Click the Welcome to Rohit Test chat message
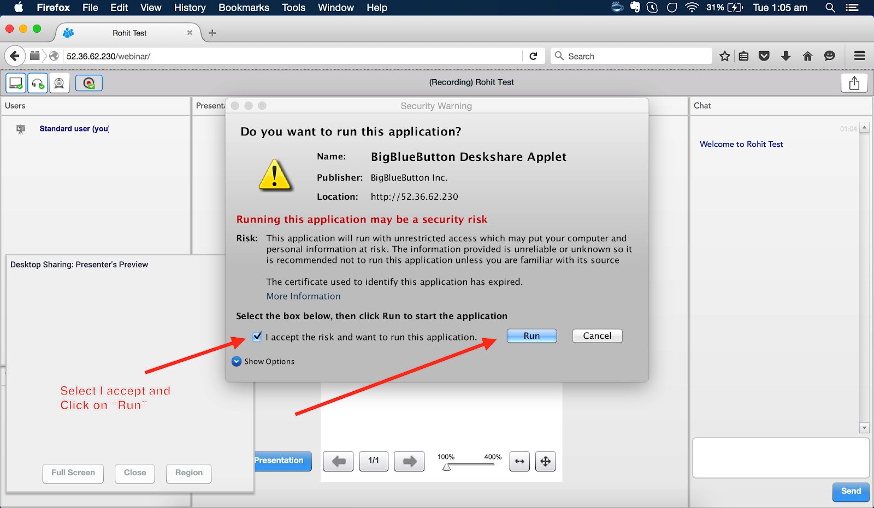 741,144
